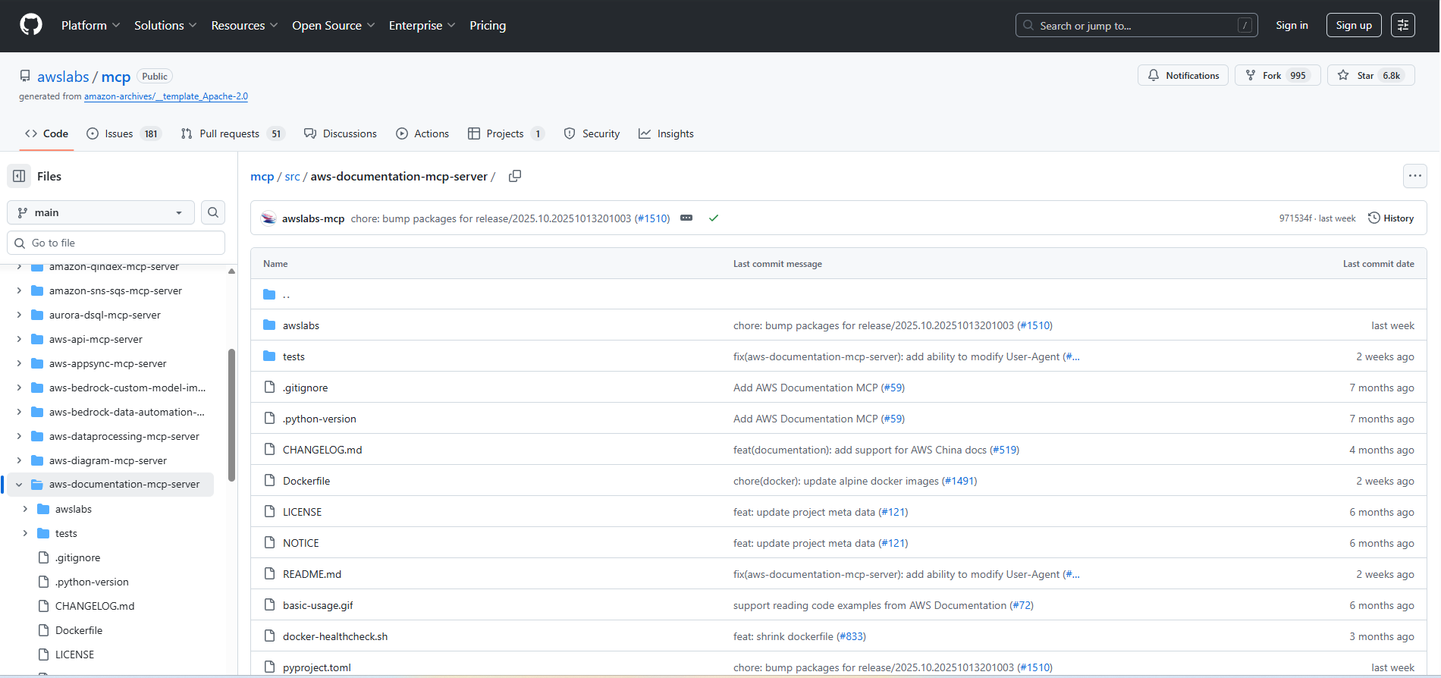The image size is (1441, 678).
Task: Expand the Platform navigation menu
Action: [x=90, y=26]
